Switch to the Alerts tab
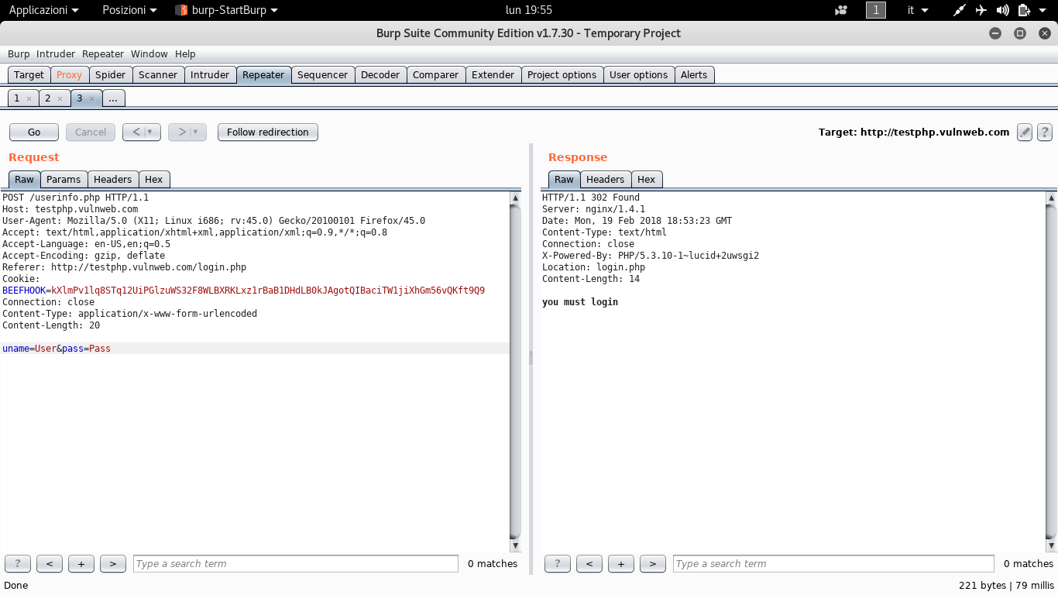The height and width of the screenshot is (595, 1058). tap(694, 74)
